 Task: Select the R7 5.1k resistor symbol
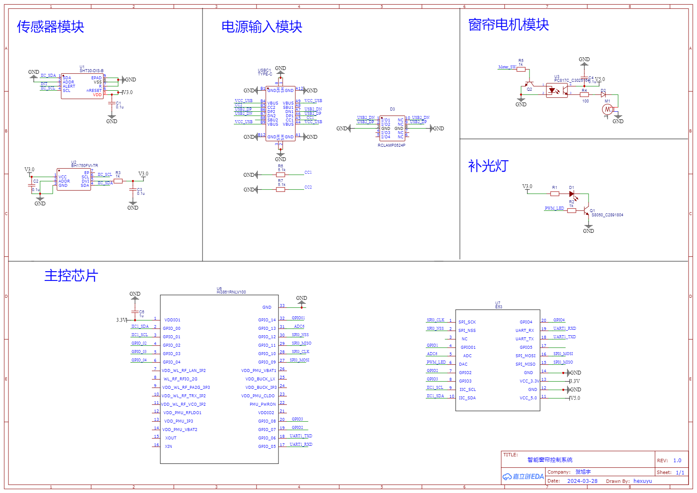281,189
